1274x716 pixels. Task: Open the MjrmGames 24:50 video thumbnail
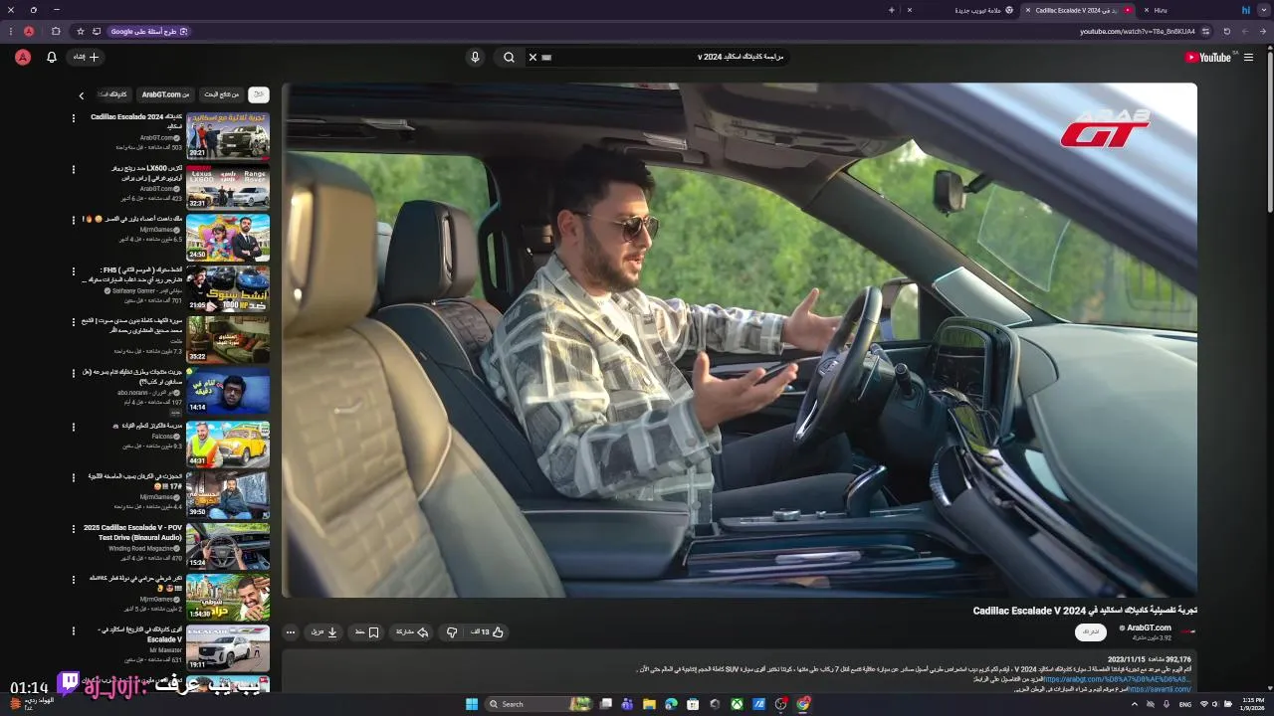coord(228,238)
